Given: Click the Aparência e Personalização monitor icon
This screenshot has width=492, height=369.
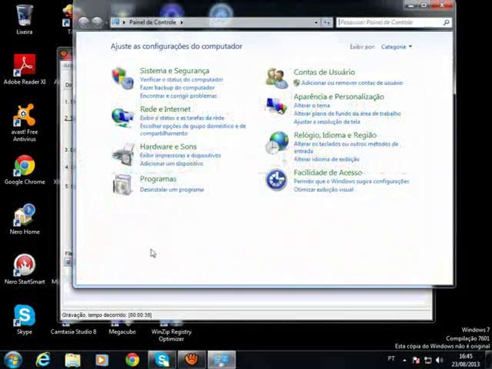Looking at the screenshot, I should 276,106.
